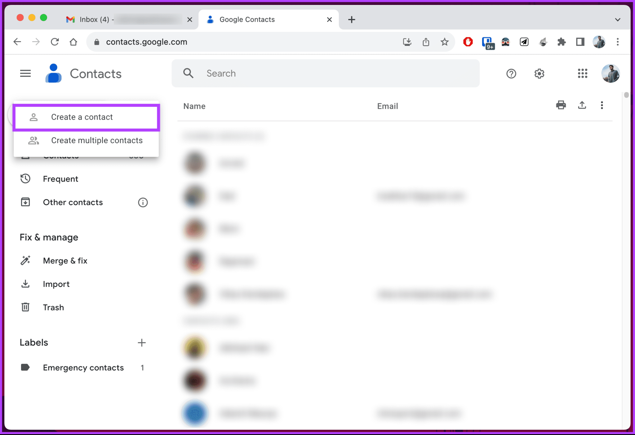Select Create multiple contacts
This screenshot has width=635, height=435.
[96, 140]
